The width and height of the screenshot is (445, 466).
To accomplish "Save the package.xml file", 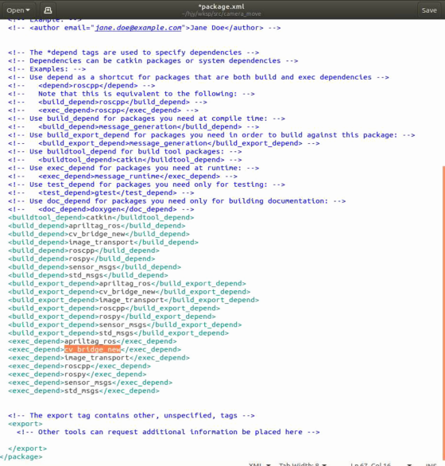I will (429, 10).
